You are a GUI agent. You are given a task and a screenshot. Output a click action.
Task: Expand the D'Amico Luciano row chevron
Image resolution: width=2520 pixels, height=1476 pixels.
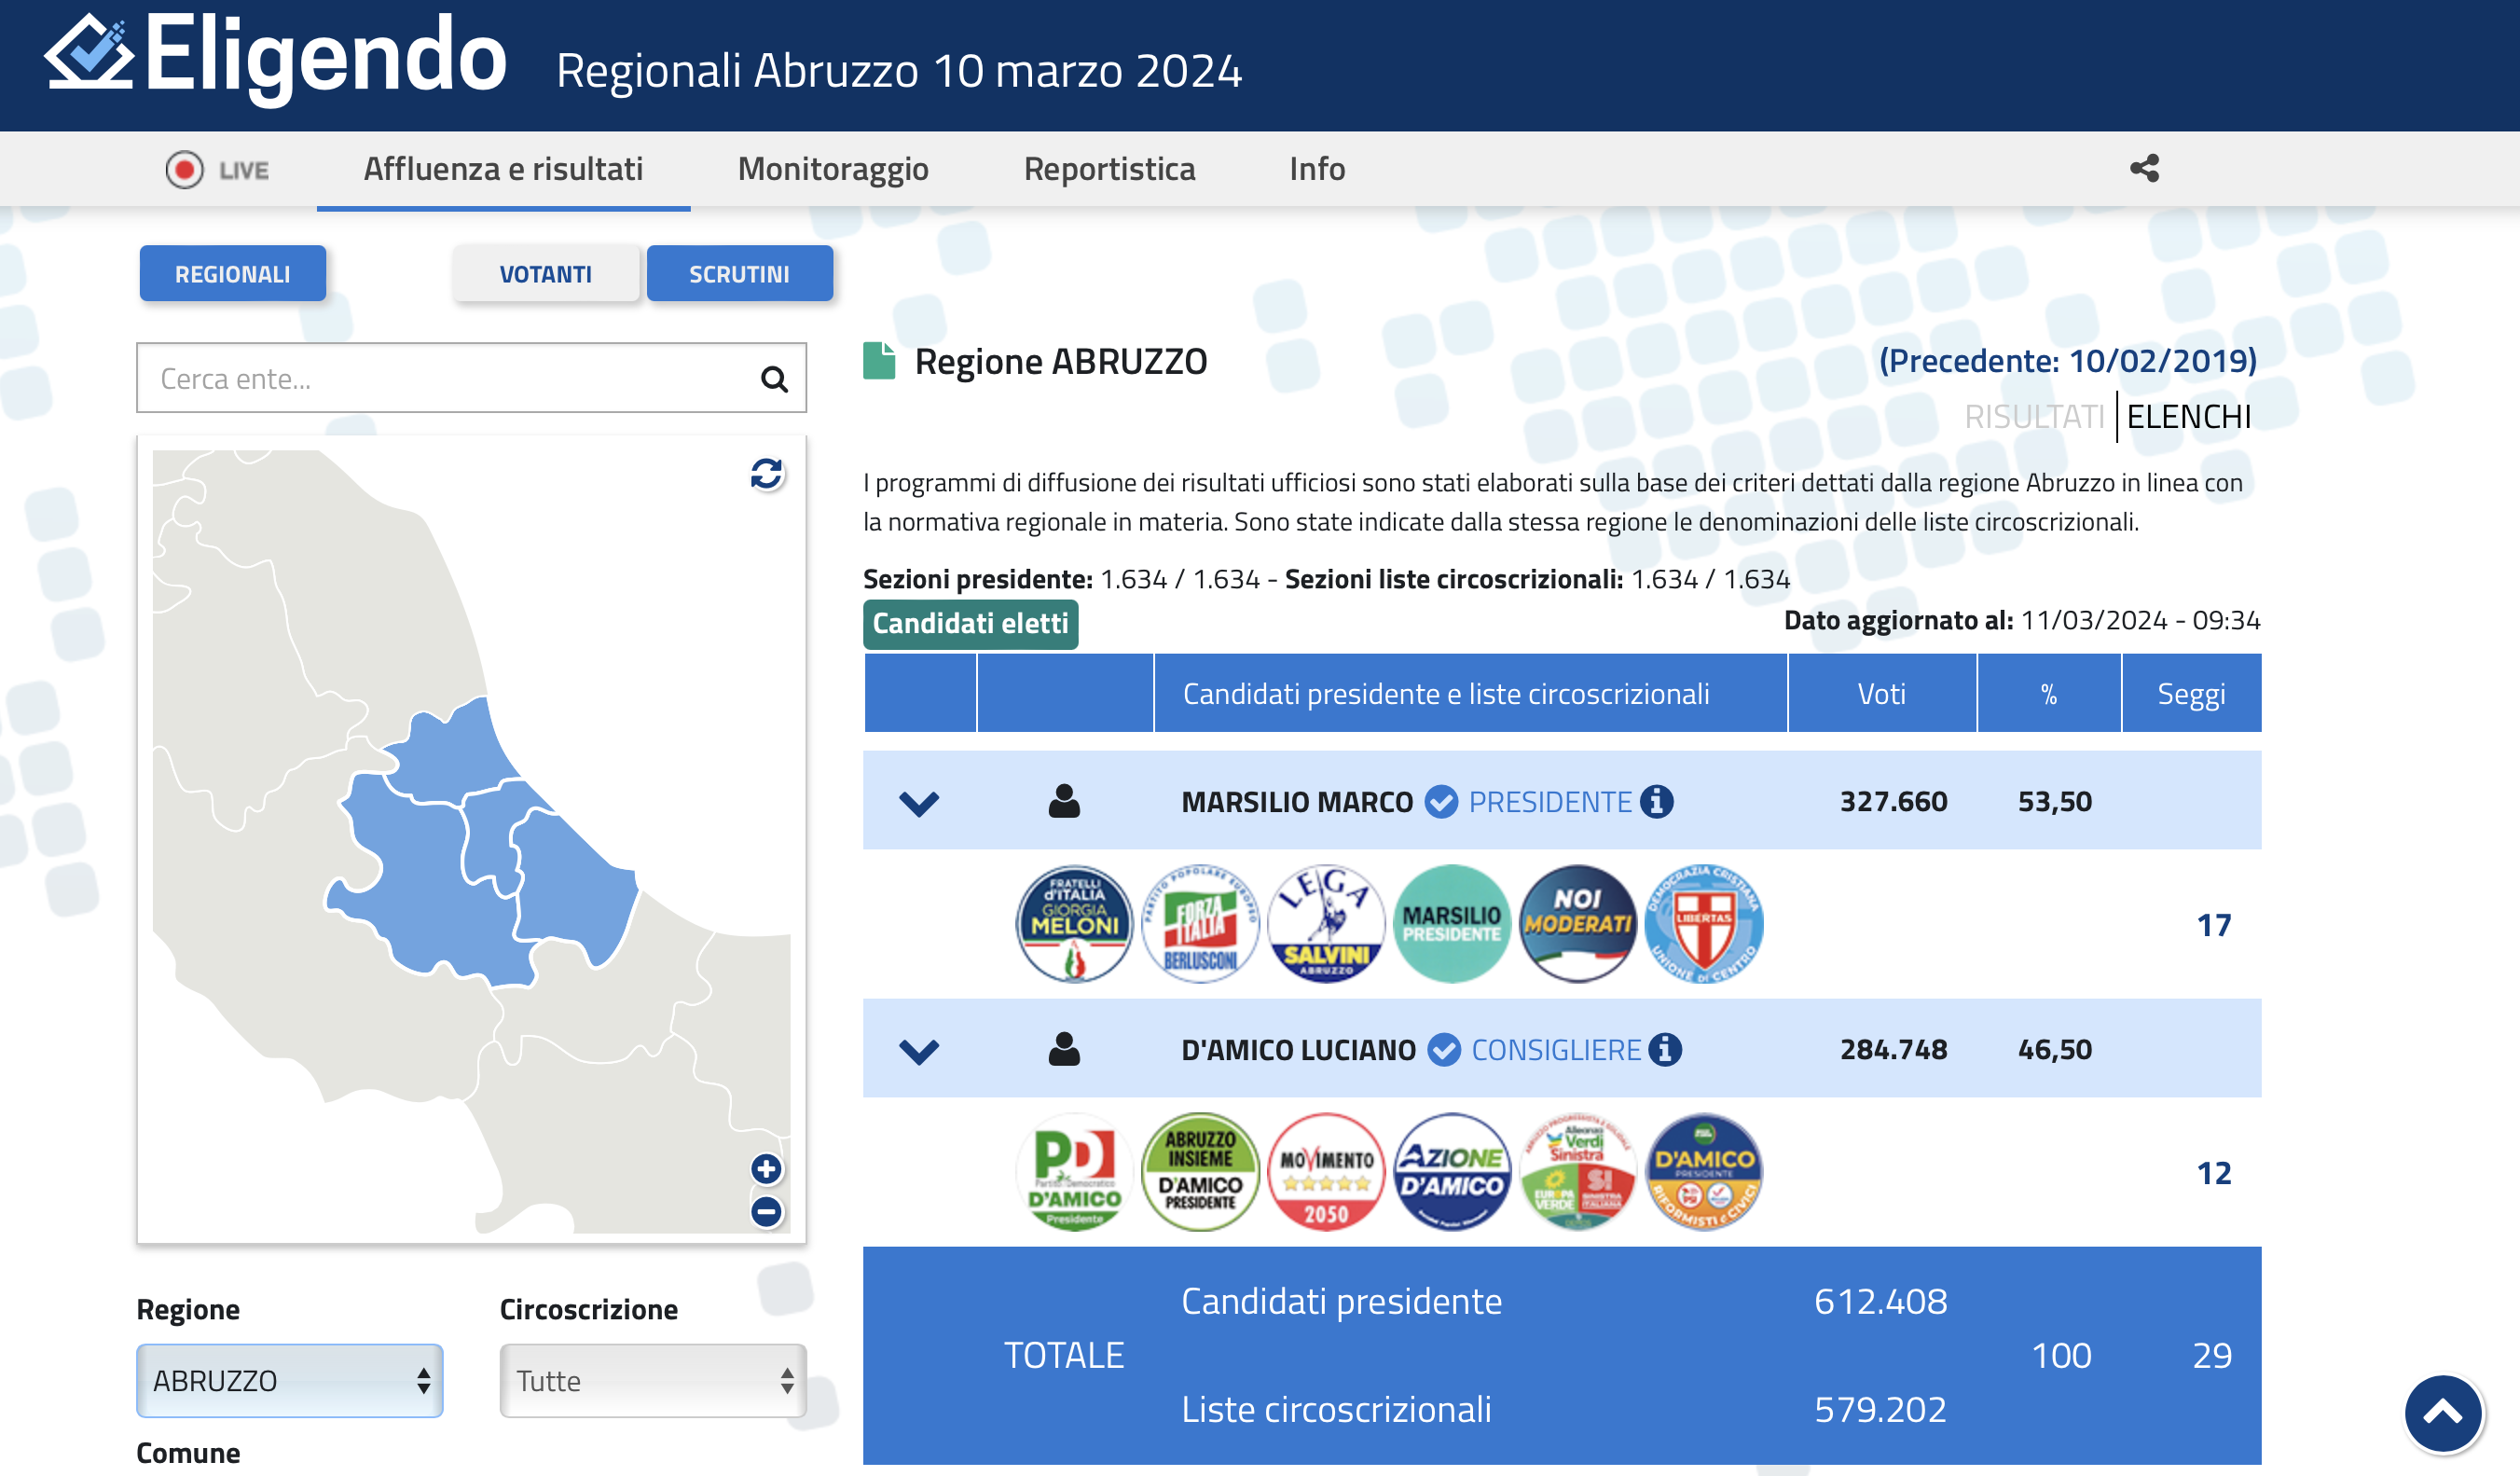point(918,1050)
